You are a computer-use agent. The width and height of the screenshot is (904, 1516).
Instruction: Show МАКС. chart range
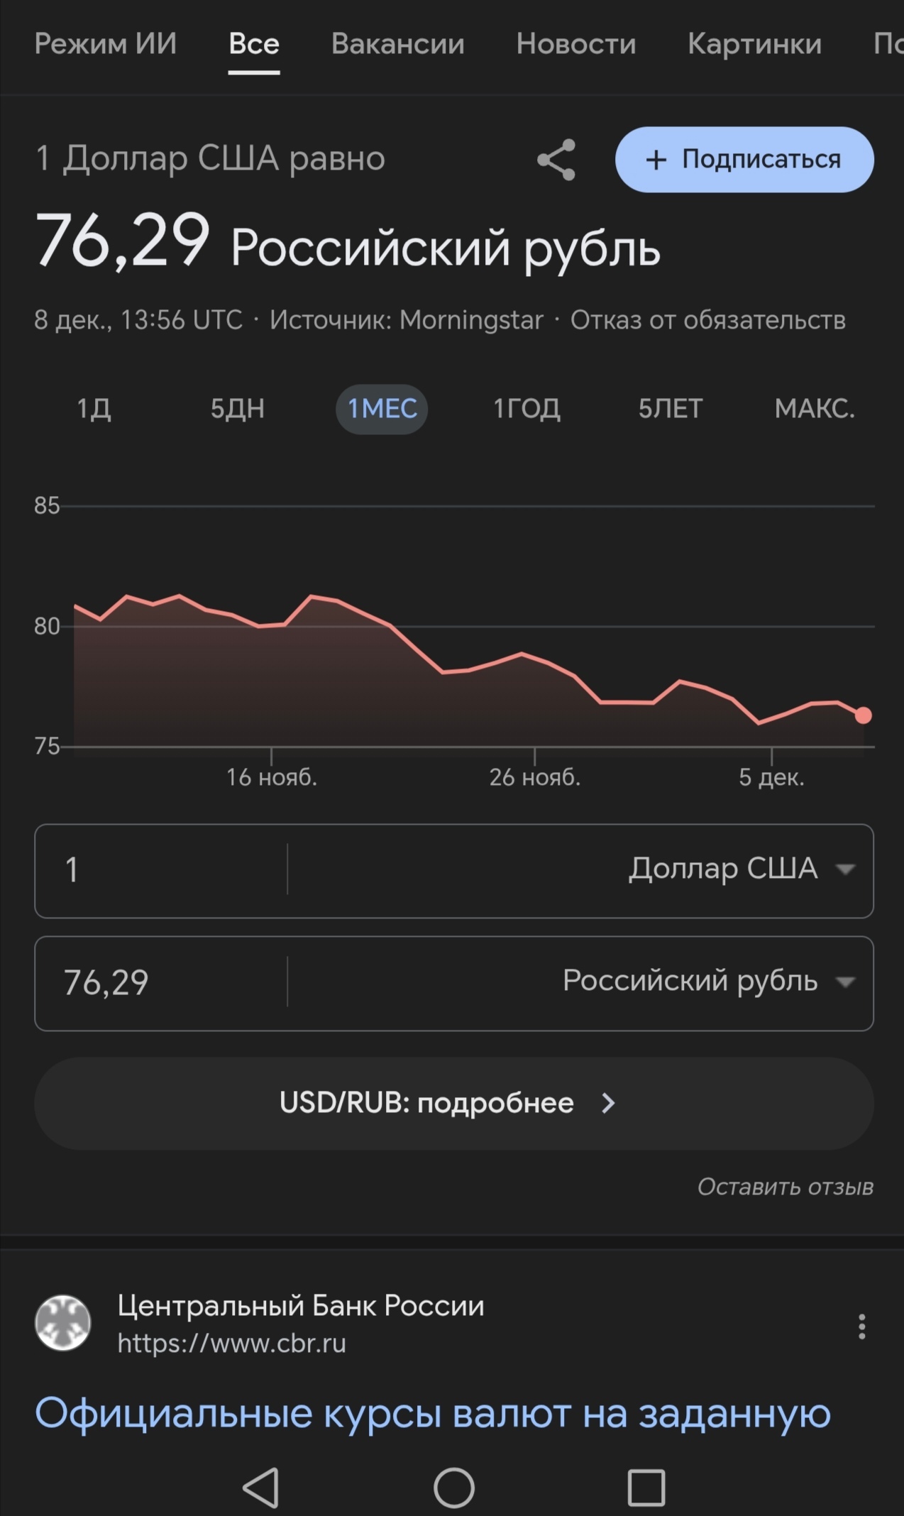(x=814, y=409)
